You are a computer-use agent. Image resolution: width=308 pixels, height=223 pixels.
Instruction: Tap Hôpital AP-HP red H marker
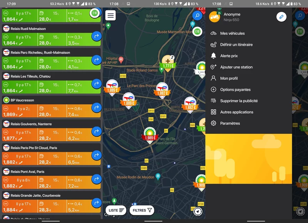(121, 60)
